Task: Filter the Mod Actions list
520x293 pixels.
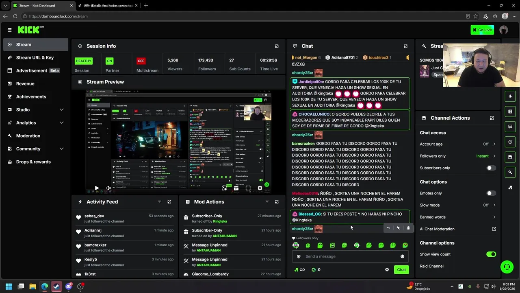Action: (x=267, y=202)
